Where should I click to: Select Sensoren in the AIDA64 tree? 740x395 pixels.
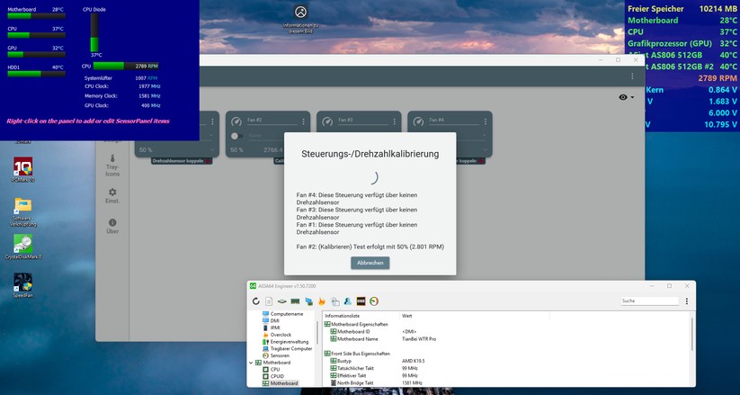[280, 355]
